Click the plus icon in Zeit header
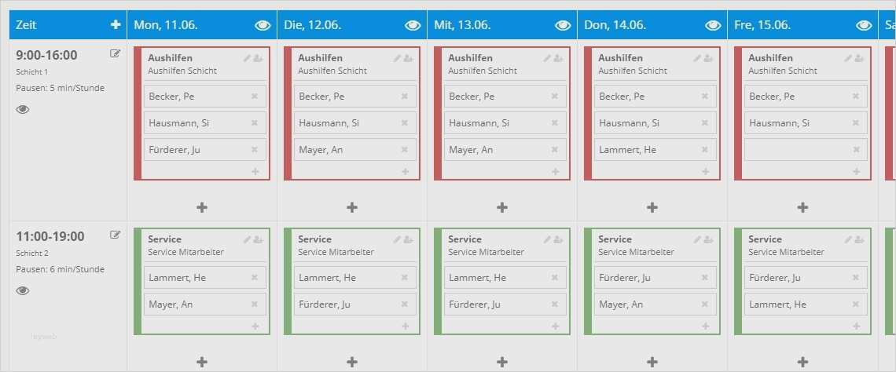Screen dimensions: 896x372 point(116,24)
